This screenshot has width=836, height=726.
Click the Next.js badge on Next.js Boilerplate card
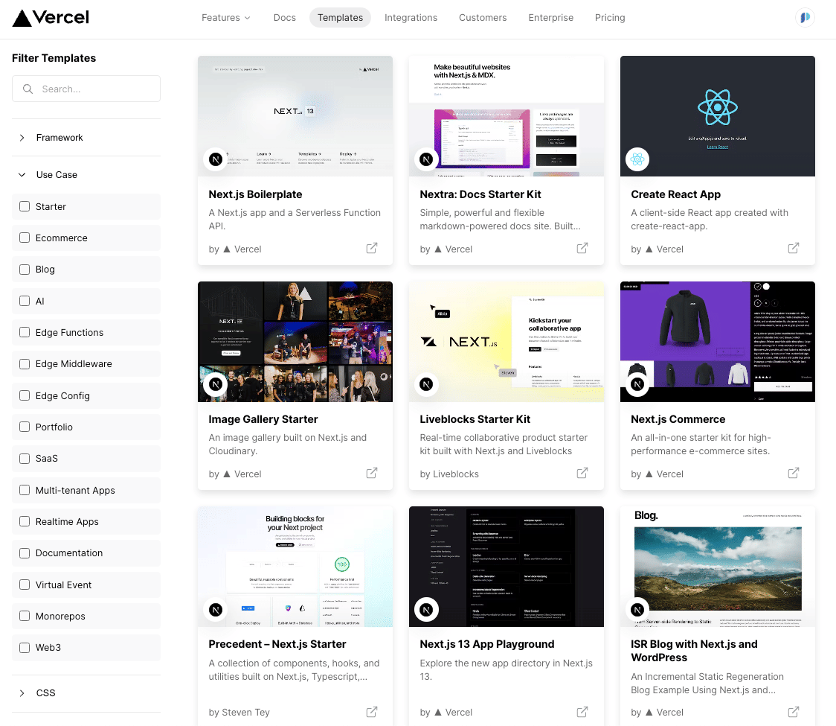215,159
